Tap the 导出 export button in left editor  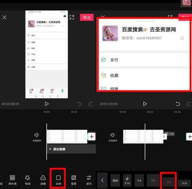tap(87, 17)
